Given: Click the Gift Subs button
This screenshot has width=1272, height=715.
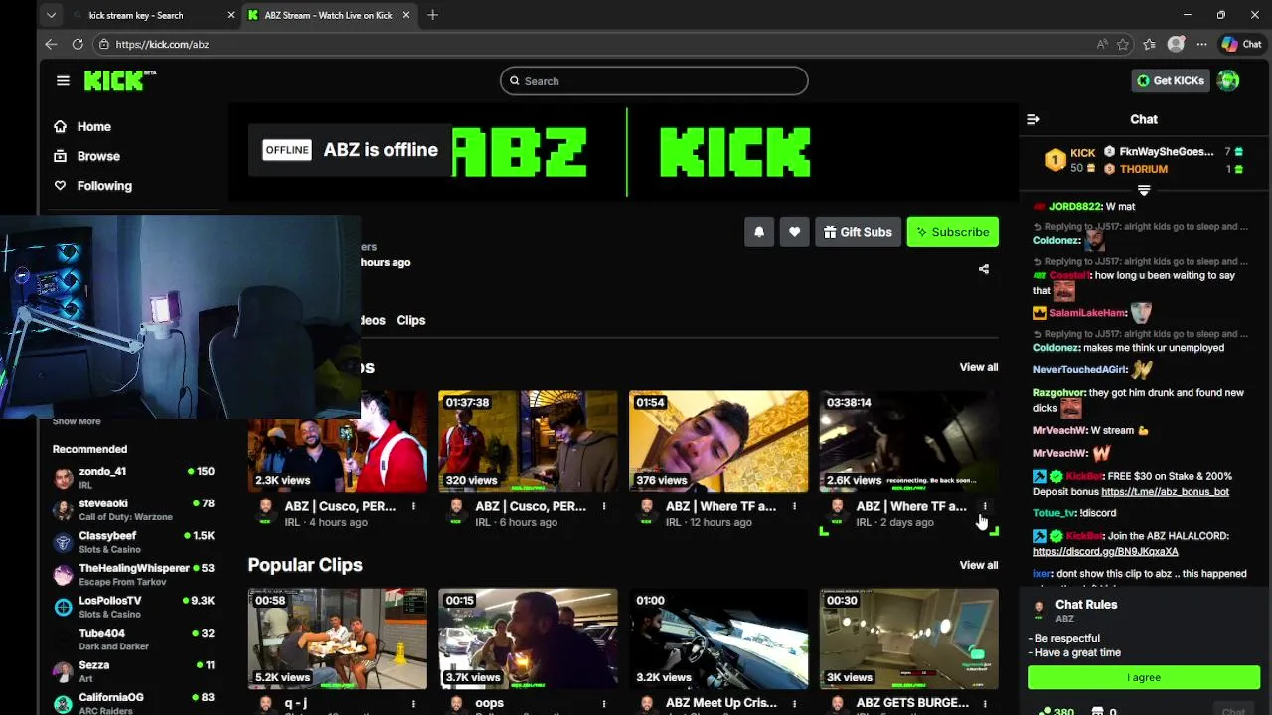Looking at the screenshot, I should (858, 232).
